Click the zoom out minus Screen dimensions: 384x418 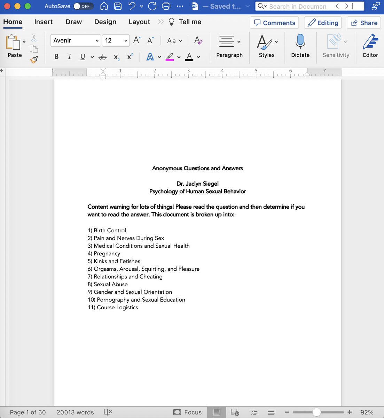click(287, 412)
